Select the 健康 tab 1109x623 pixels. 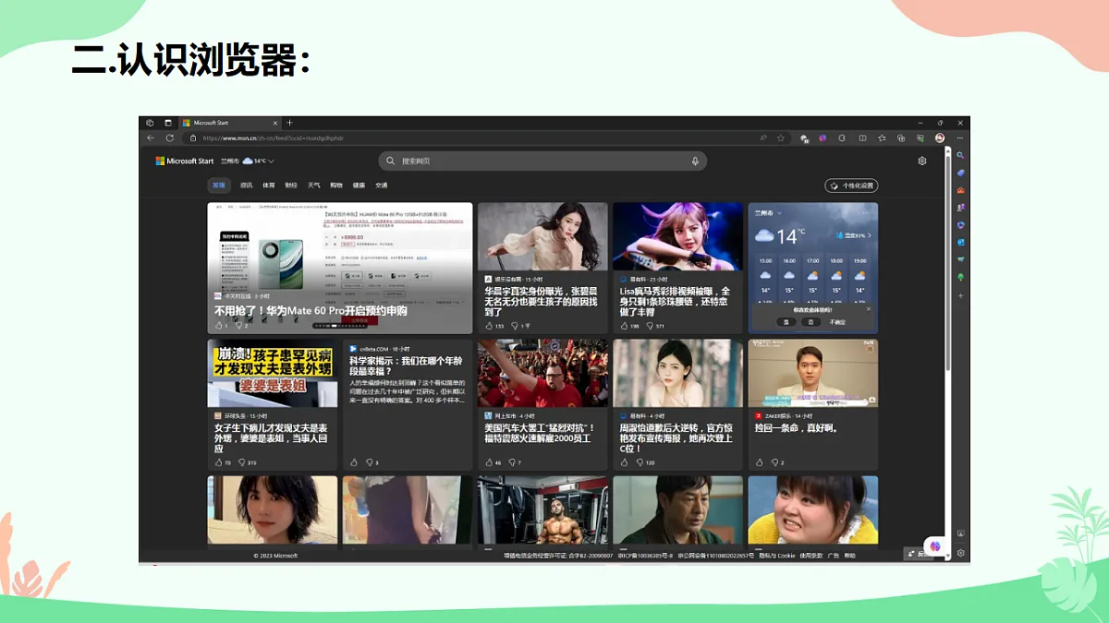(x=359, y=186)
